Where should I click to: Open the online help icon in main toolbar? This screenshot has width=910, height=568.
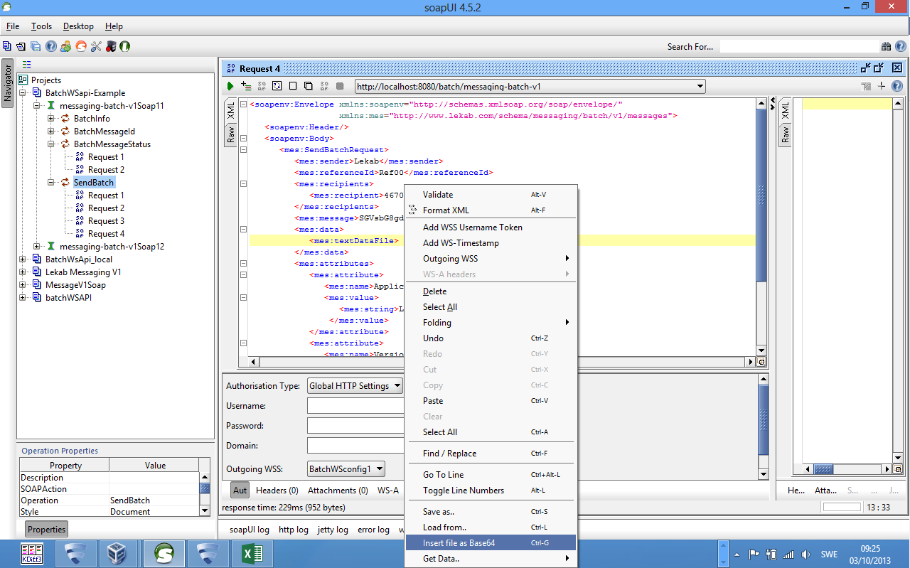coord(50,46)
